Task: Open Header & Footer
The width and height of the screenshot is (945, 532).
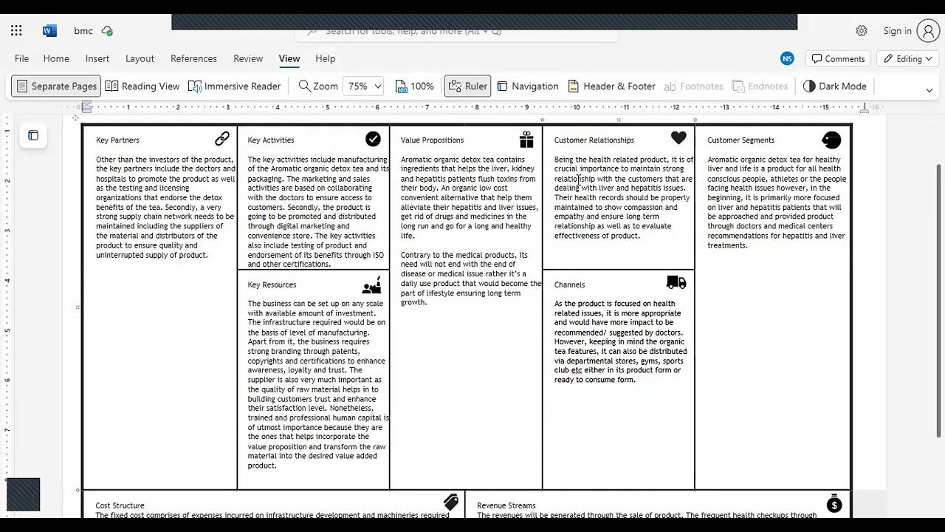Action: click(611, 86)
